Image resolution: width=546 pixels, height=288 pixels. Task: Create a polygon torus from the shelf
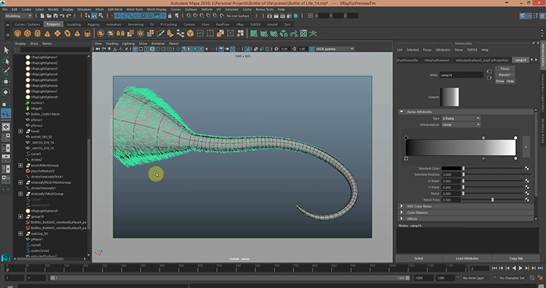(67, 33)
